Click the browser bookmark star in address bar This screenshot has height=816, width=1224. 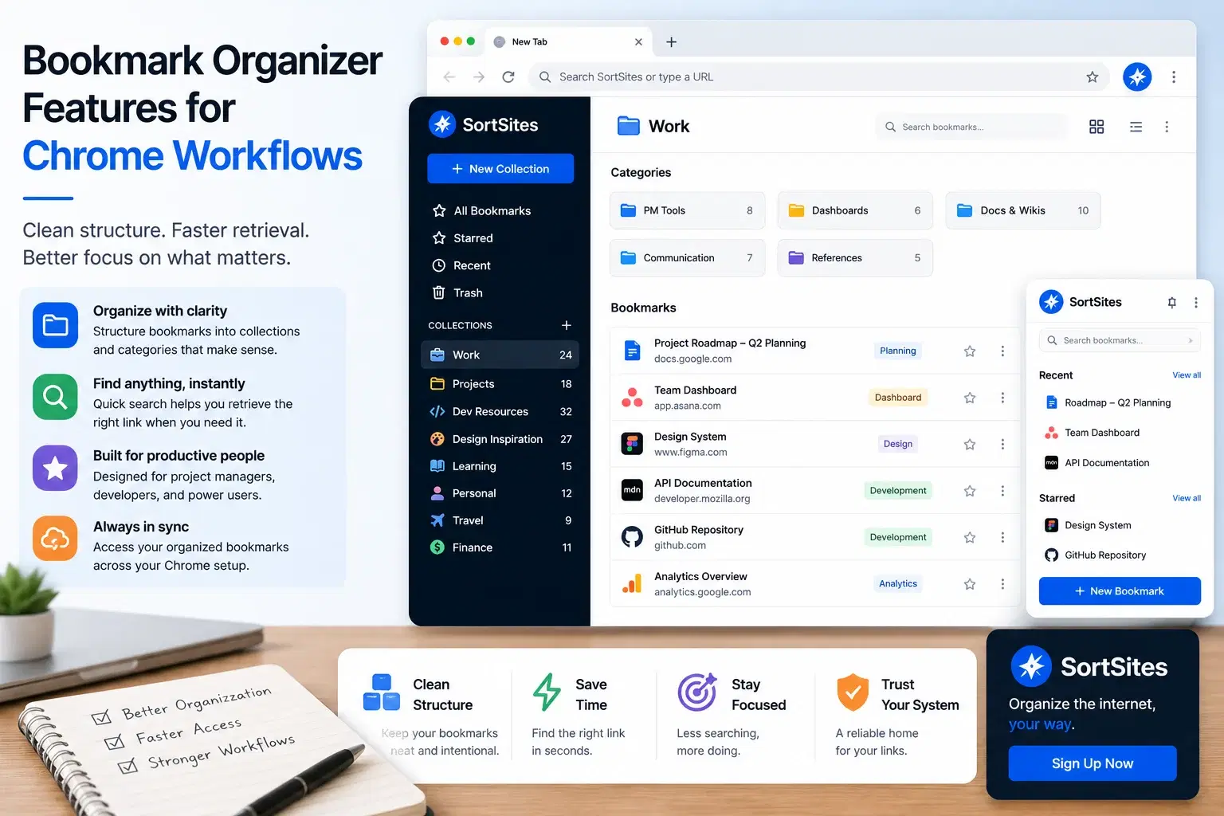coord(1093,76)
